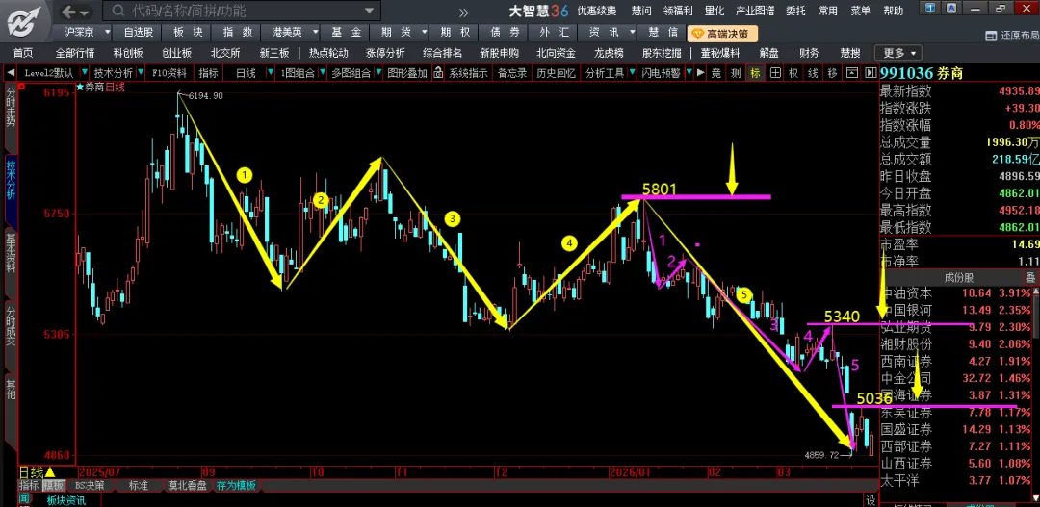Open the 北向资金 link
Viewport: 1040px width, 507px height.
556,53
